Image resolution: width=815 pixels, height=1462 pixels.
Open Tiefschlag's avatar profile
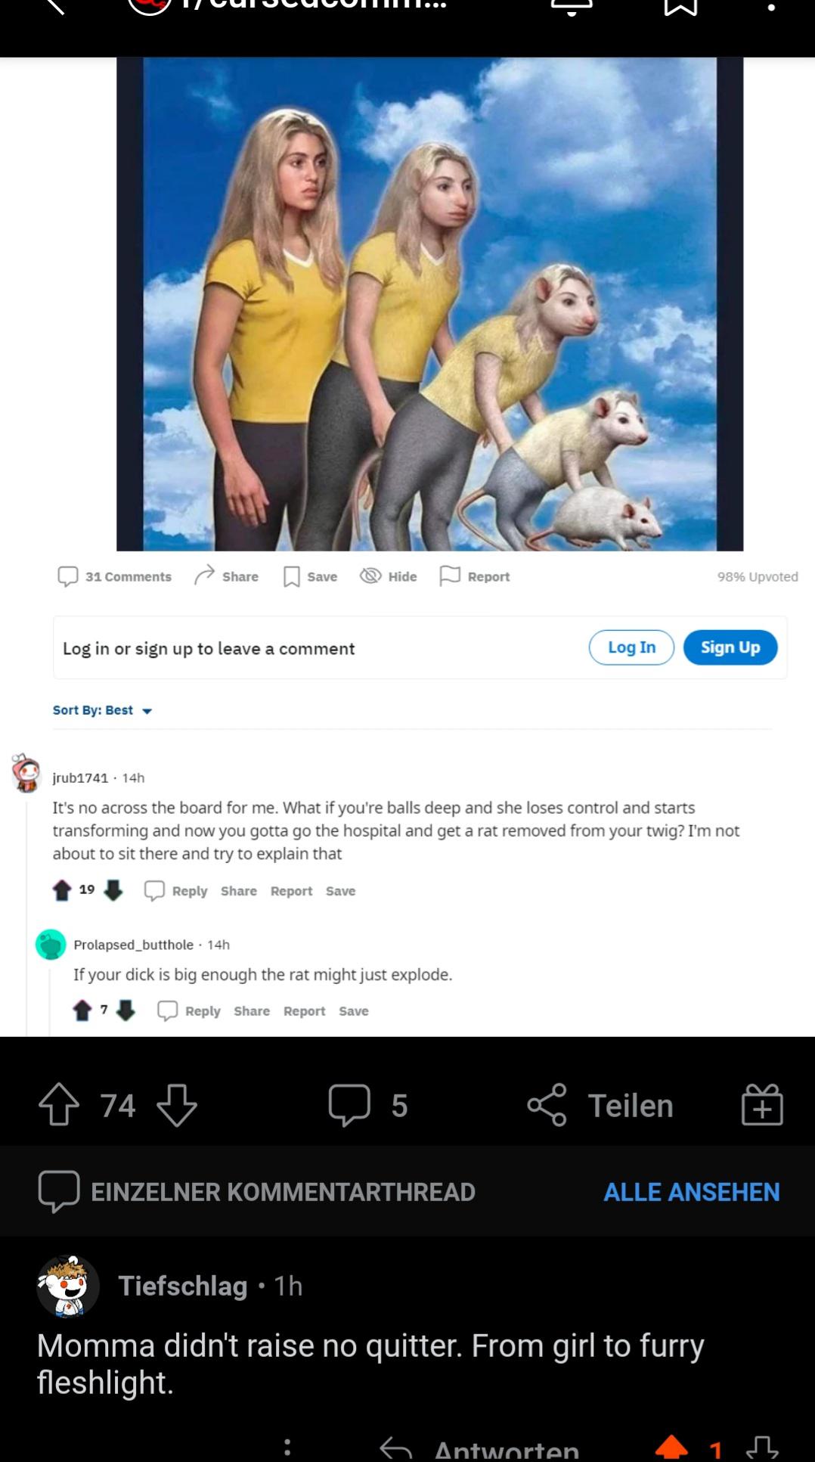68,1286
